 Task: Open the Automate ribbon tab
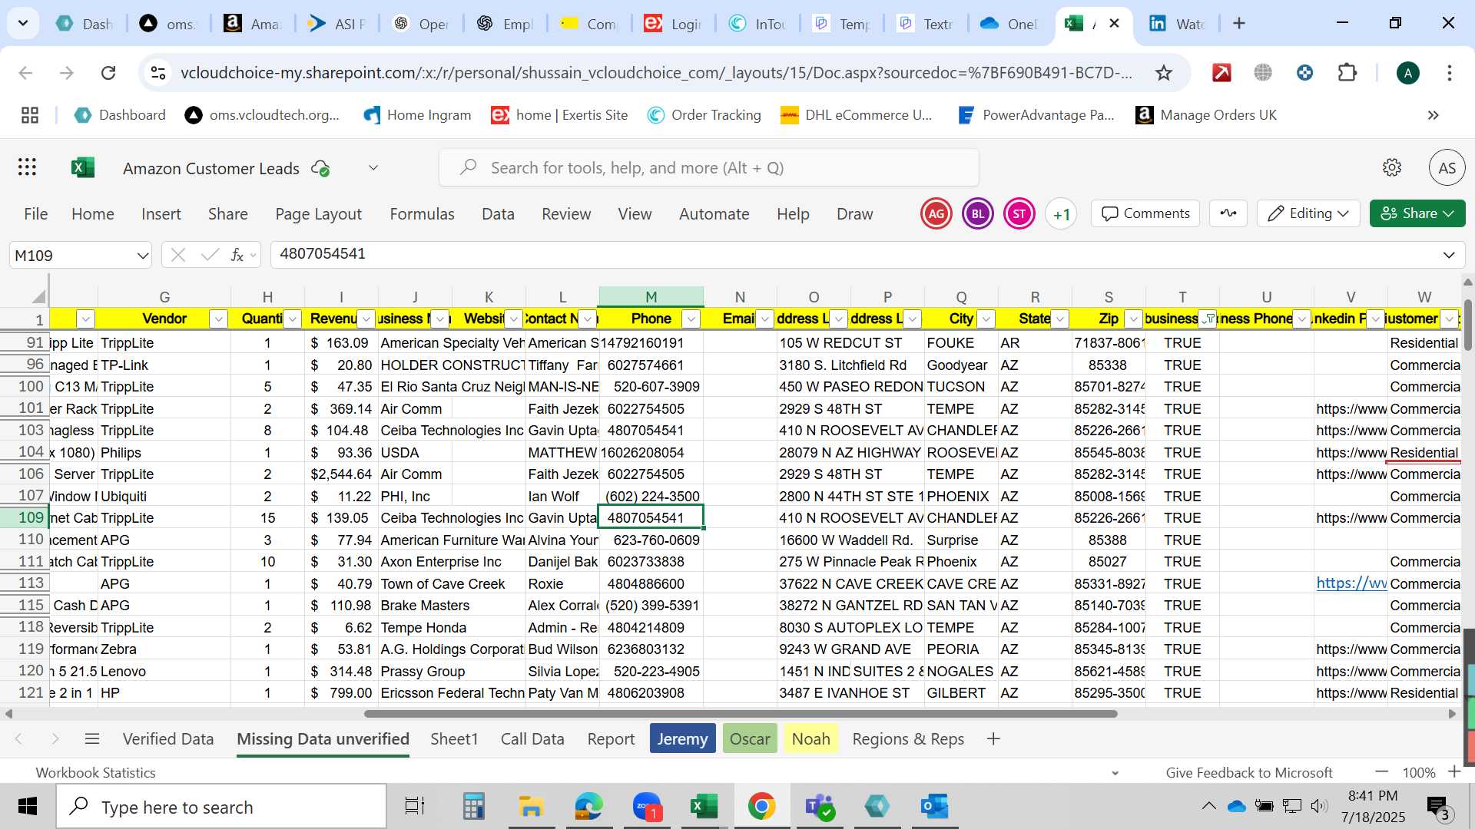tap(714, 213)
